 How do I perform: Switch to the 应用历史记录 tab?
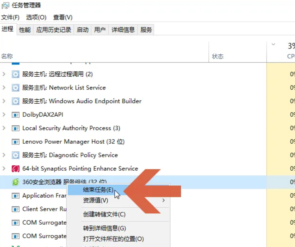click(54, 30)
